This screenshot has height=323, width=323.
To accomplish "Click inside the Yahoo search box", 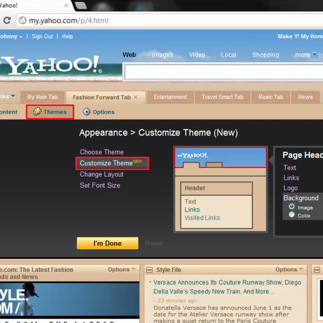I will tap(223, 72).
